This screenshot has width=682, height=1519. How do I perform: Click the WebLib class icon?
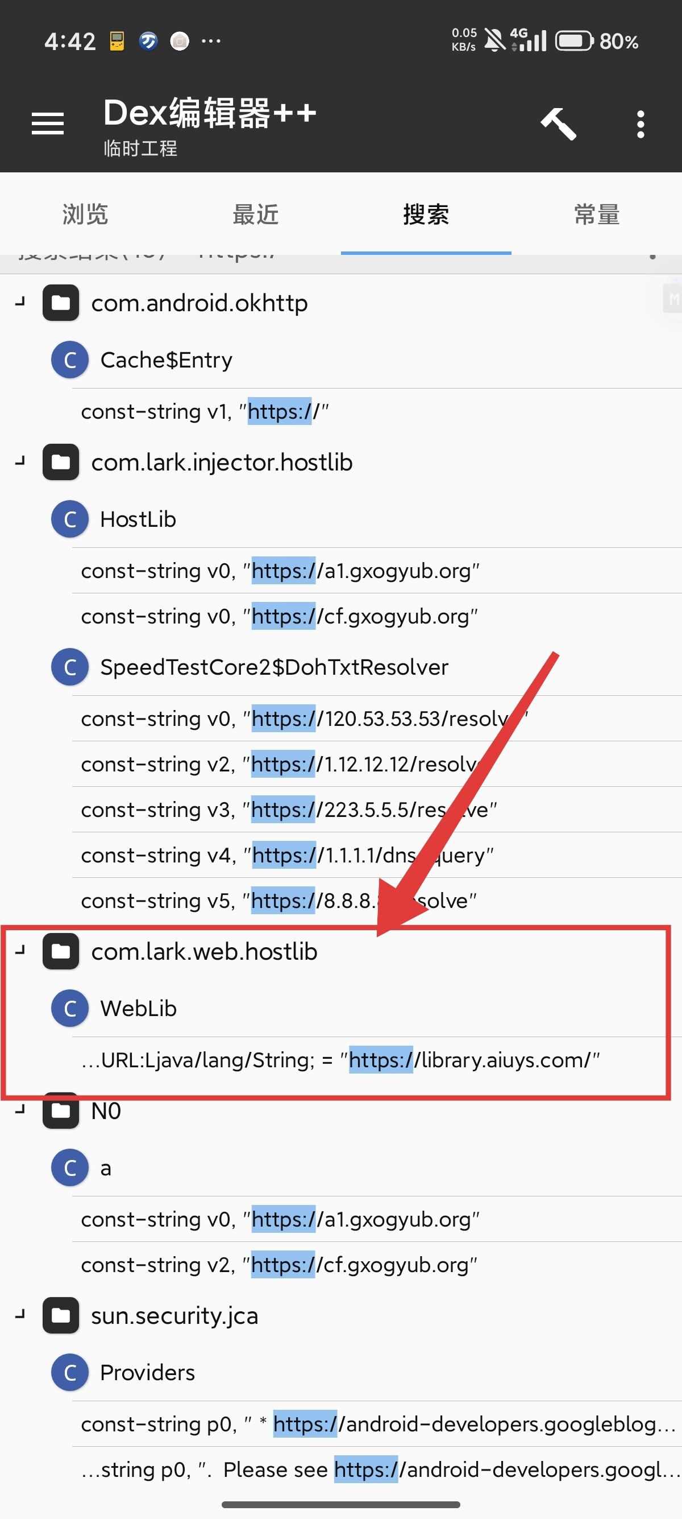70,1008
